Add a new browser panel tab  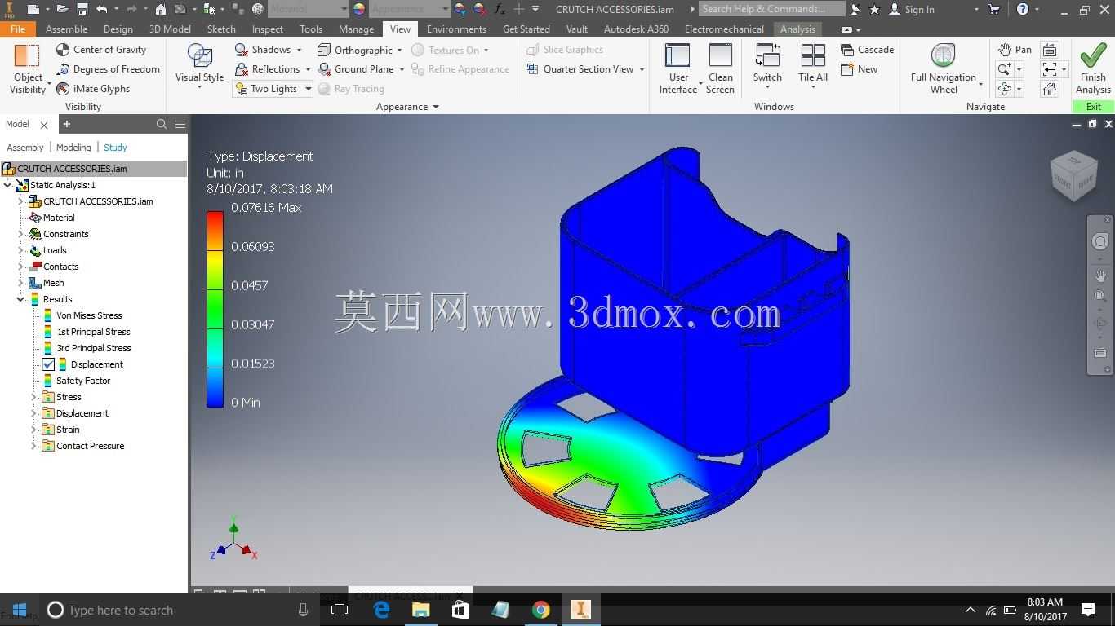[x=67, y=124]
